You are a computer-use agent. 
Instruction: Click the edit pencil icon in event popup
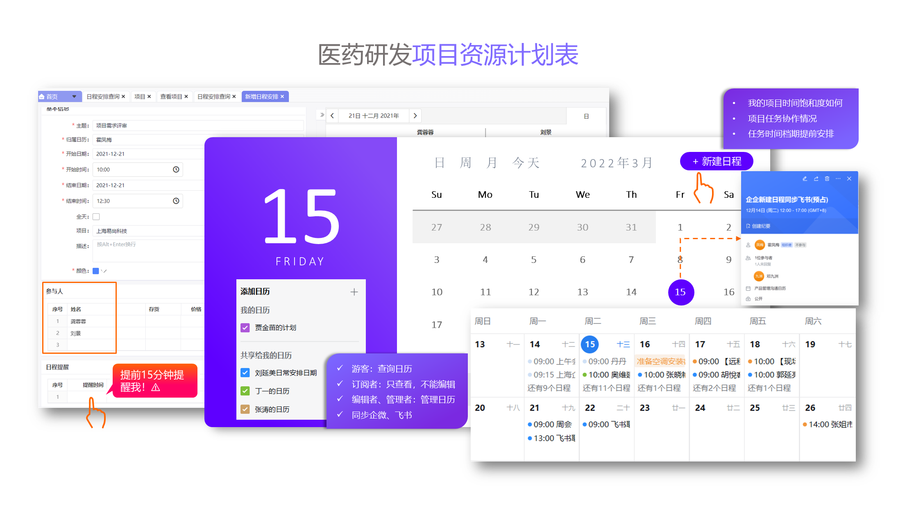pyautogui.click(x=805, y=179)
